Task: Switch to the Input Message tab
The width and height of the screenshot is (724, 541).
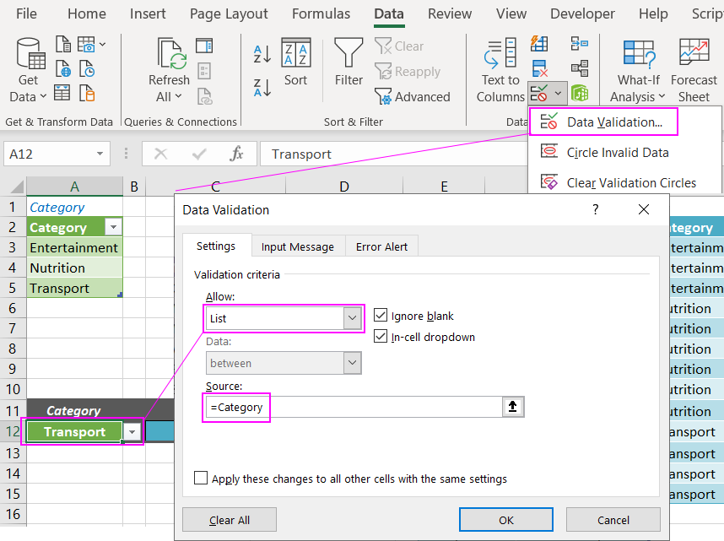Action: [297, 246]
